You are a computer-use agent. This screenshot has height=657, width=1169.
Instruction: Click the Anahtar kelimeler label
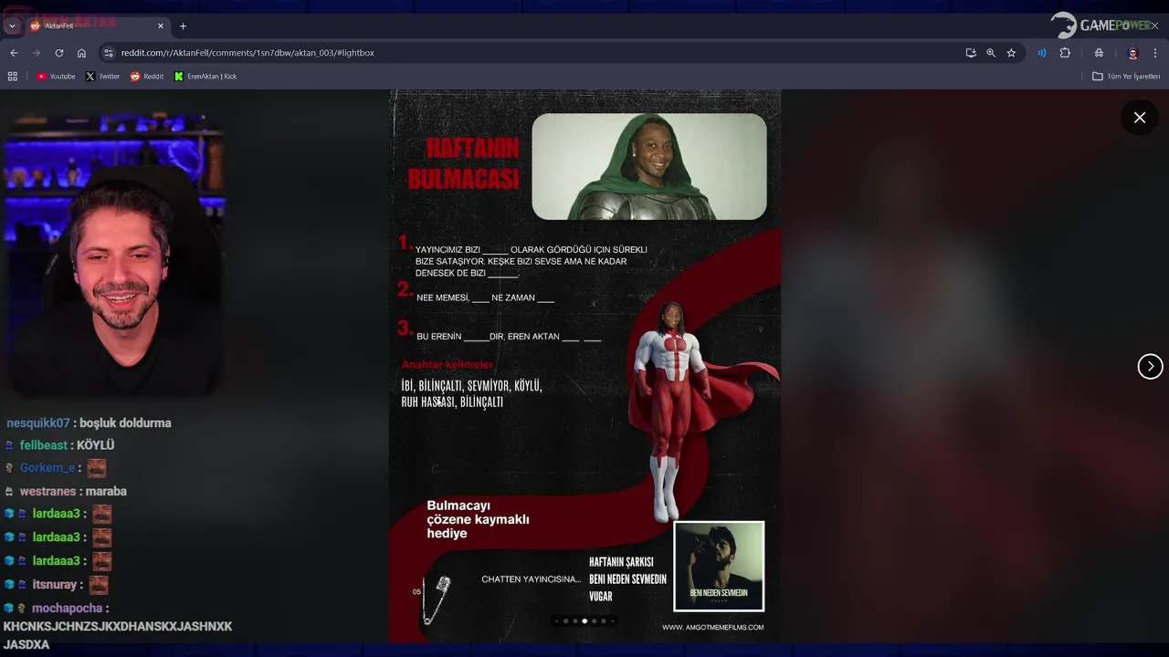tap(448, 364)
